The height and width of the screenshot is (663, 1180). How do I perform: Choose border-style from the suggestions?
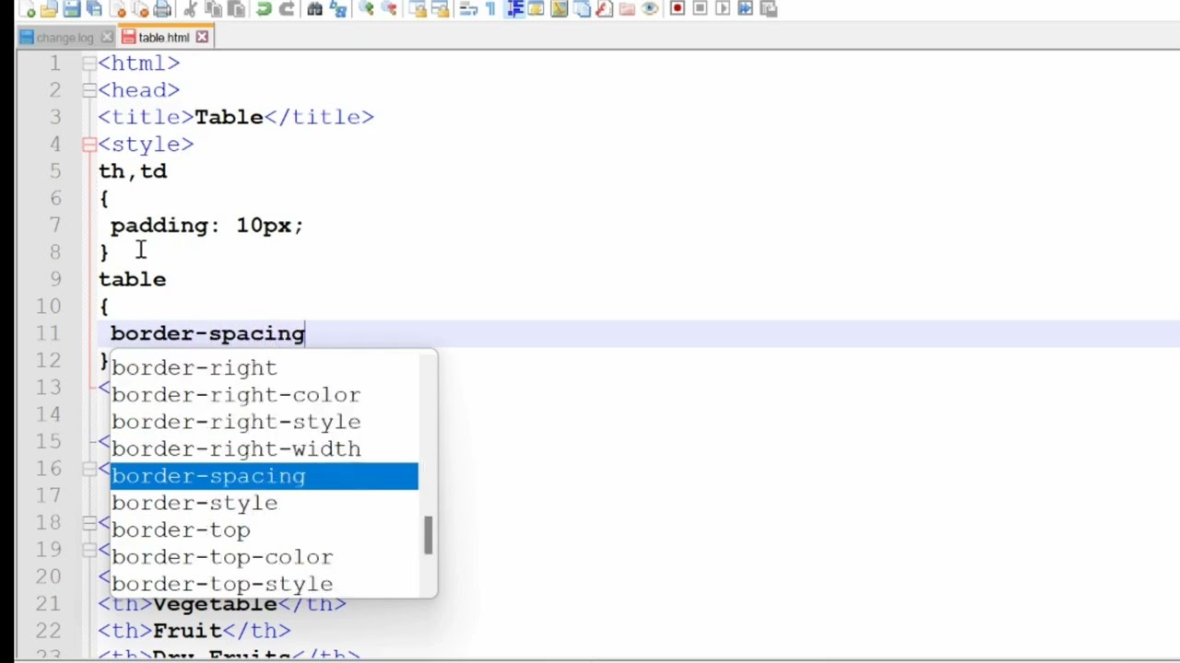(265, 503)
